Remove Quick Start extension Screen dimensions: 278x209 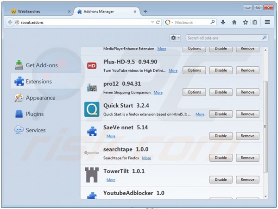[x=247, y=114]
